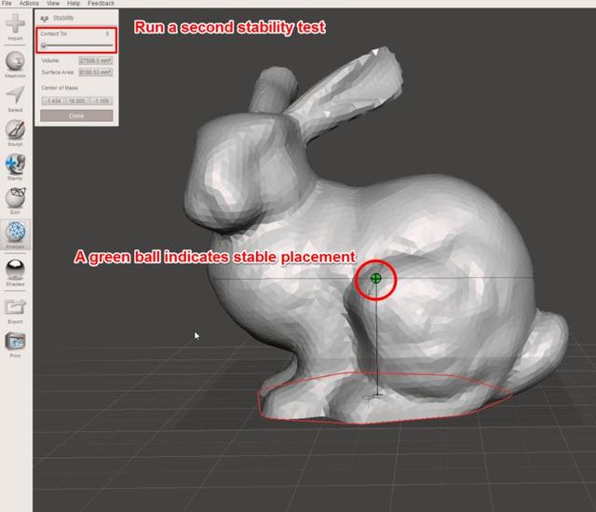Click the Surface Area value field

[96, 71]
